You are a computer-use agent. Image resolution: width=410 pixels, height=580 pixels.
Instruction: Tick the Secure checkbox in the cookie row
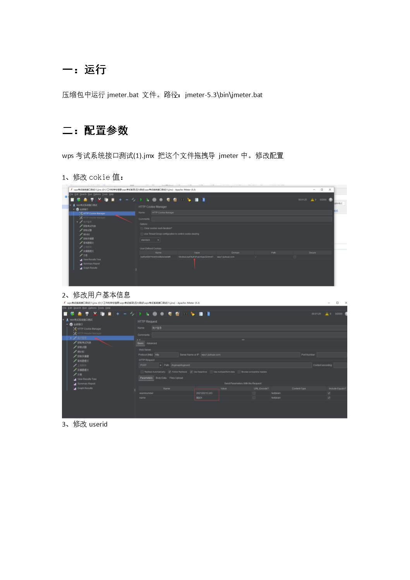coord(295,257)
